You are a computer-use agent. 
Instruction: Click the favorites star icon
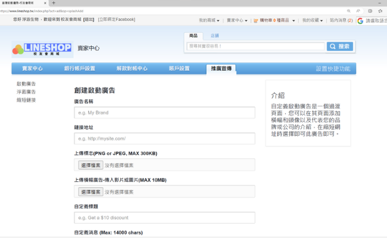(380, 11)
